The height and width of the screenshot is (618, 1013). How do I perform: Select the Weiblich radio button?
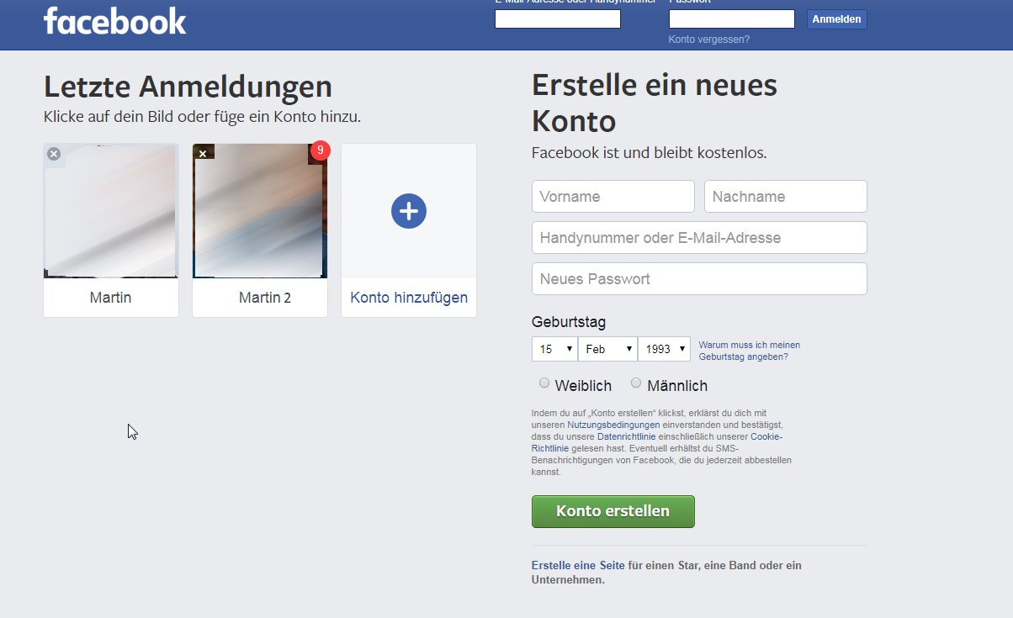pyautogui.click(x=544, y=383)
